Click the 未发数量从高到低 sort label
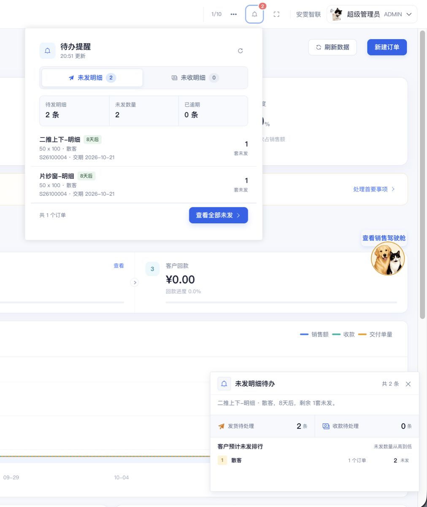 [x=393, y=447]
